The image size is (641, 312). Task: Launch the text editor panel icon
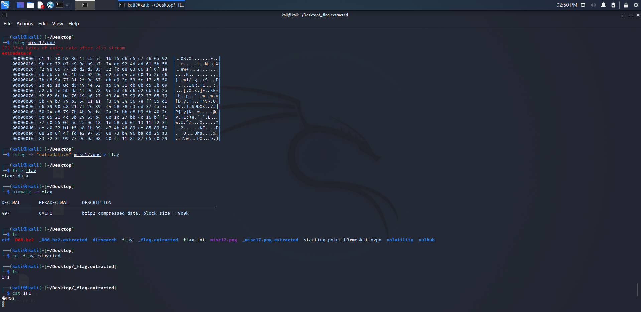pyautogui.click(x=40, y=5)
